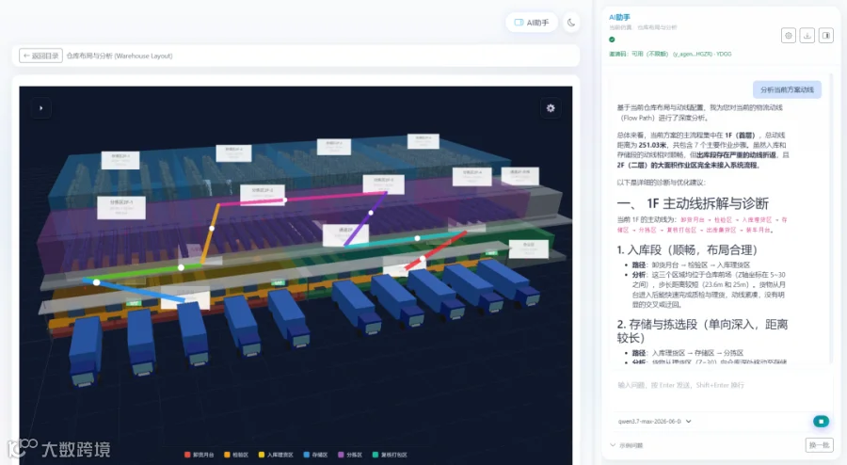Open the qwen model selector dropdown
The image size is (847, 465).
click(654, 422)
